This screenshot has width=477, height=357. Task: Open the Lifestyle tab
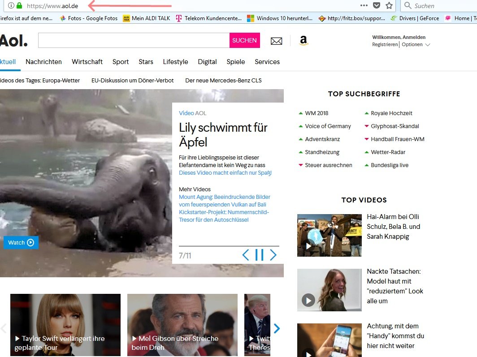(x=175, y=62)
